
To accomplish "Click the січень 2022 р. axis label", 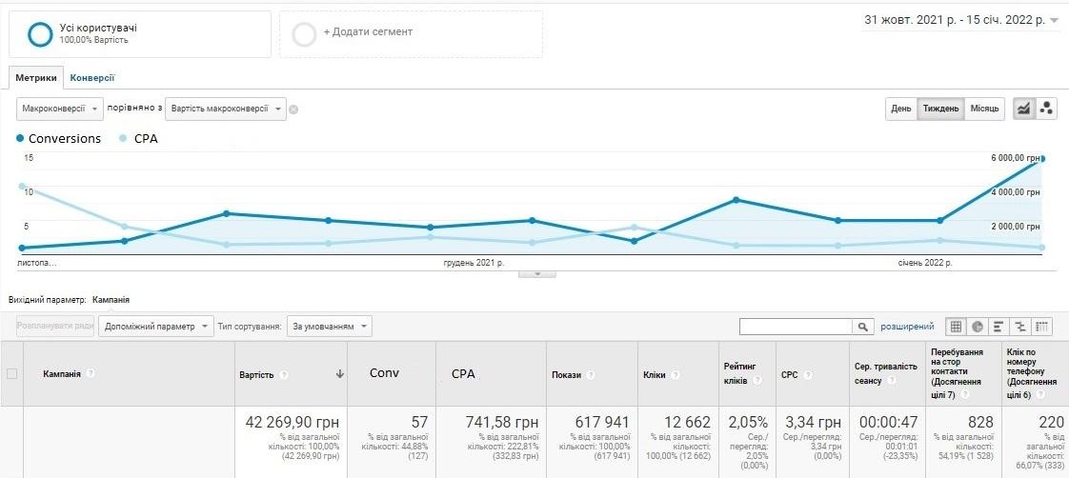I will [x=925, y=262].
